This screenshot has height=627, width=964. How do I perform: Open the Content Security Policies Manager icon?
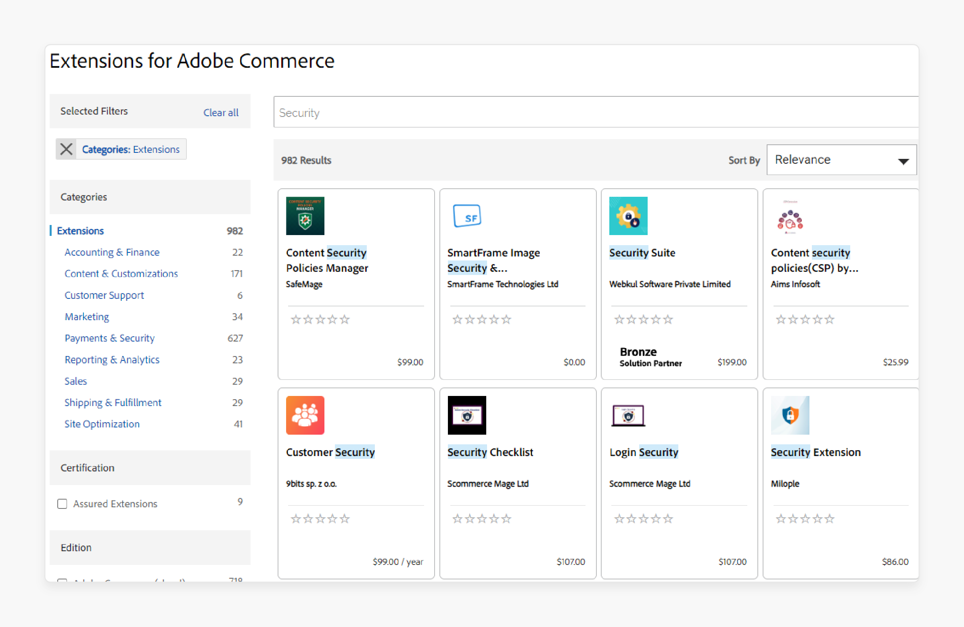tap(305, 216)
